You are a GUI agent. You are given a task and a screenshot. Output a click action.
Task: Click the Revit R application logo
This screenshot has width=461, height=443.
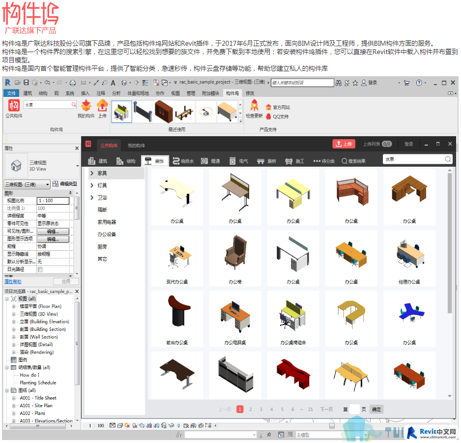[x=8, y=83]
